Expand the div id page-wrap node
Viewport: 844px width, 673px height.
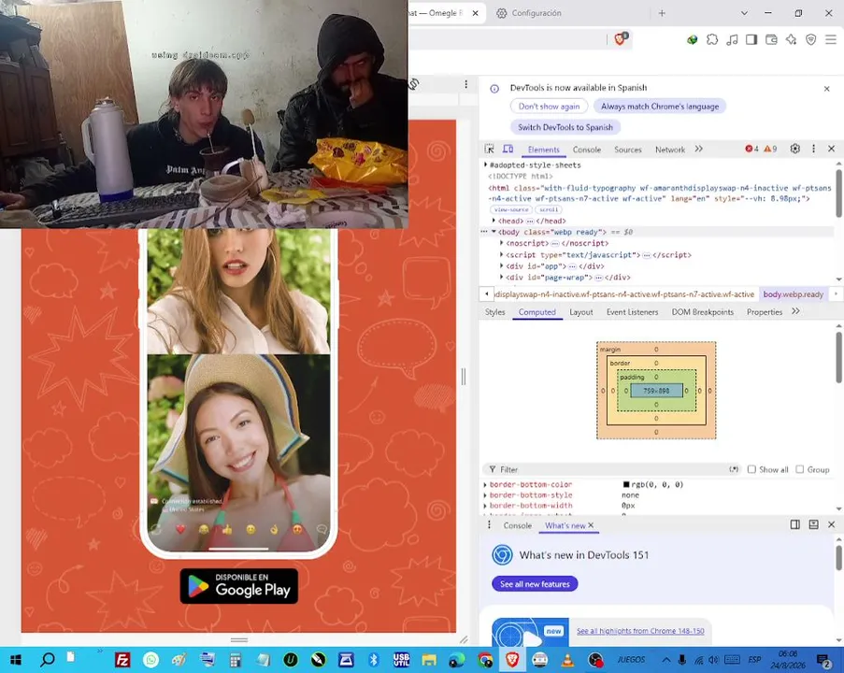(501, 278)
